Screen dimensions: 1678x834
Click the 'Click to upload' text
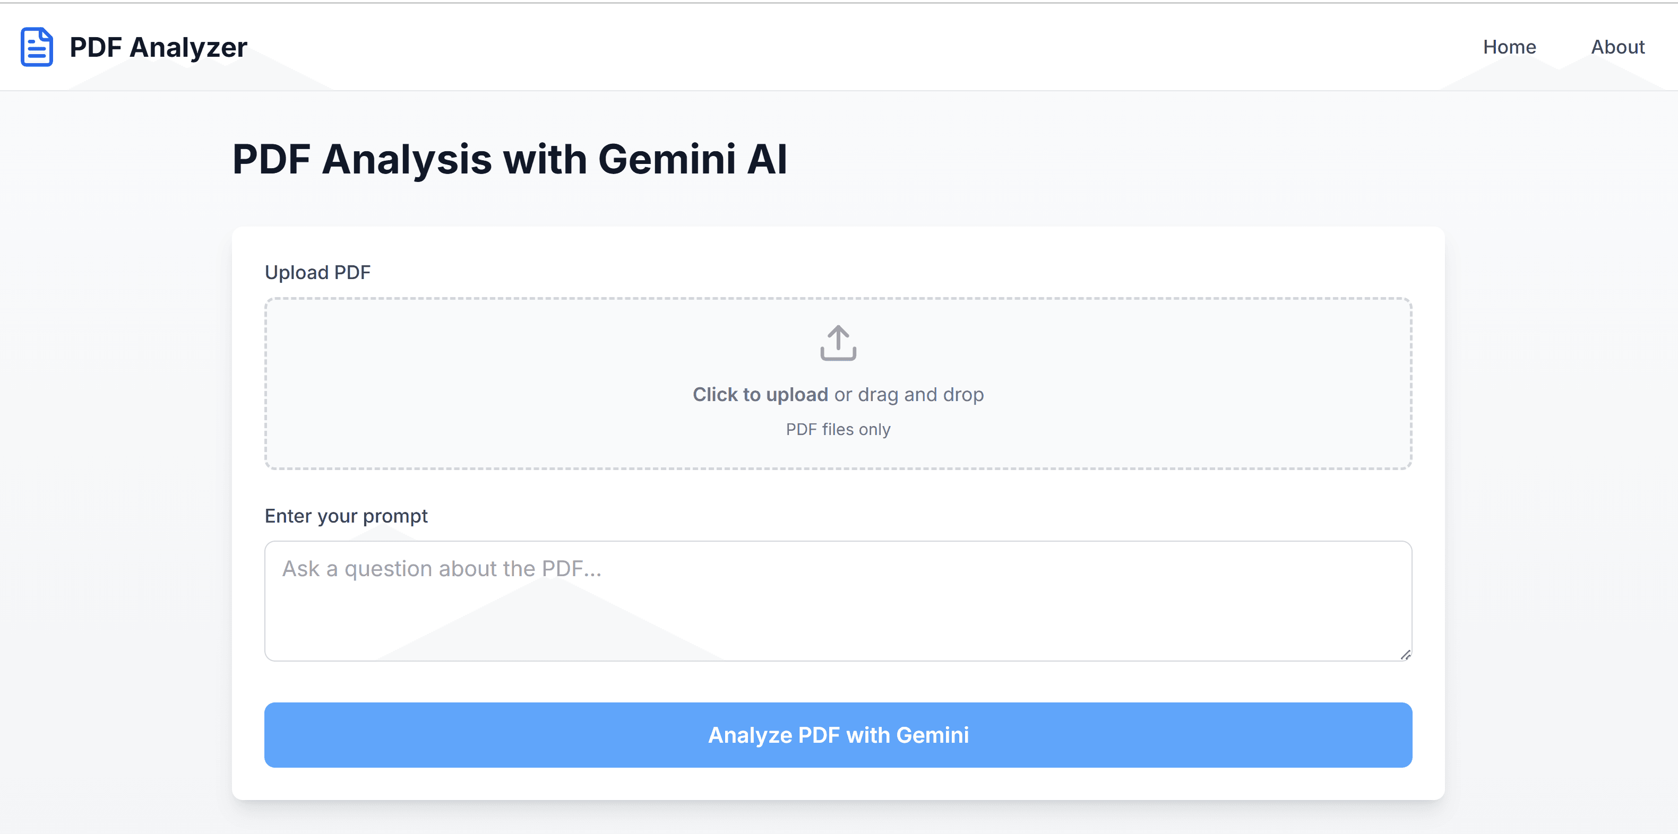point(760,395)
